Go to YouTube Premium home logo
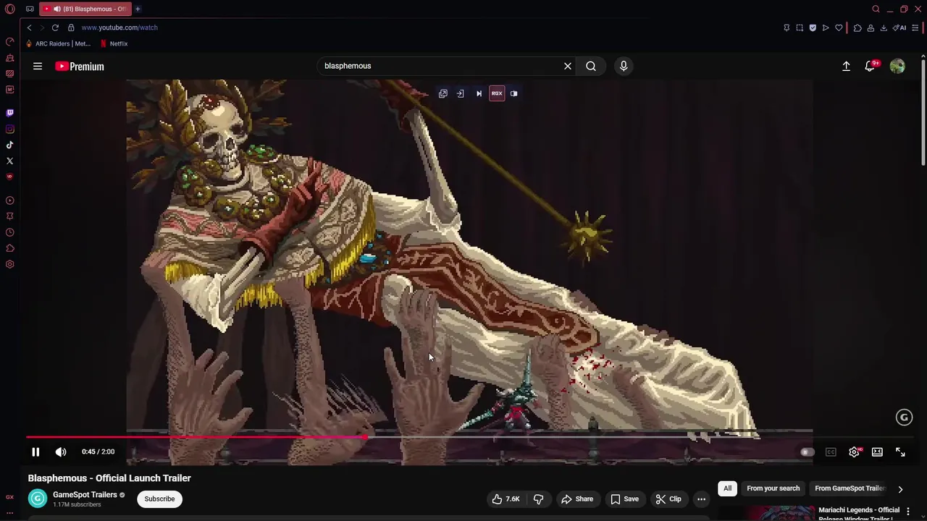This screenshot has height=521, width=927. [80, 66]
